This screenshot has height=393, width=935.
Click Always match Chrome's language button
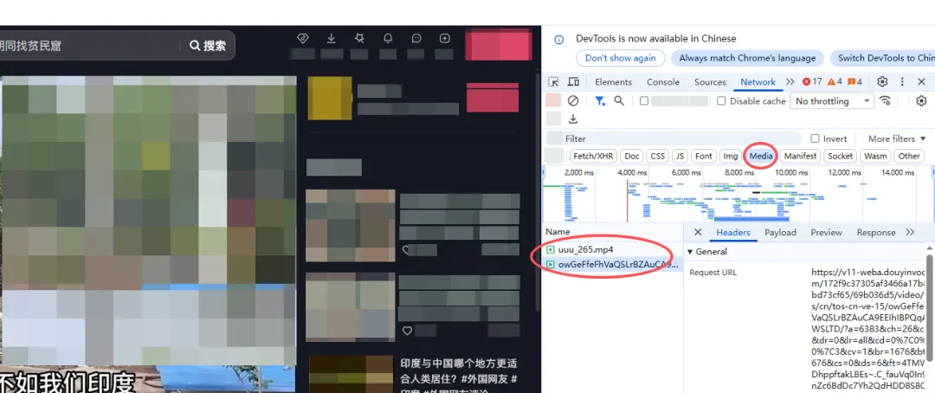(x=747, y=58)
